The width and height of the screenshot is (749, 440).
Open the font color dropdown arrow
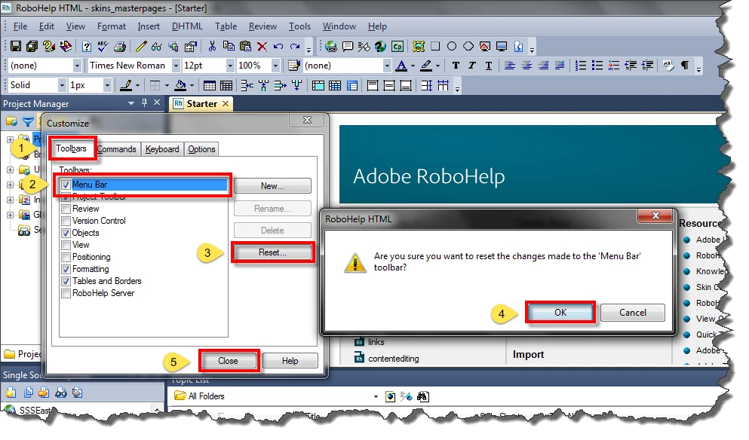pyautogui.click(x=413, y=66)
